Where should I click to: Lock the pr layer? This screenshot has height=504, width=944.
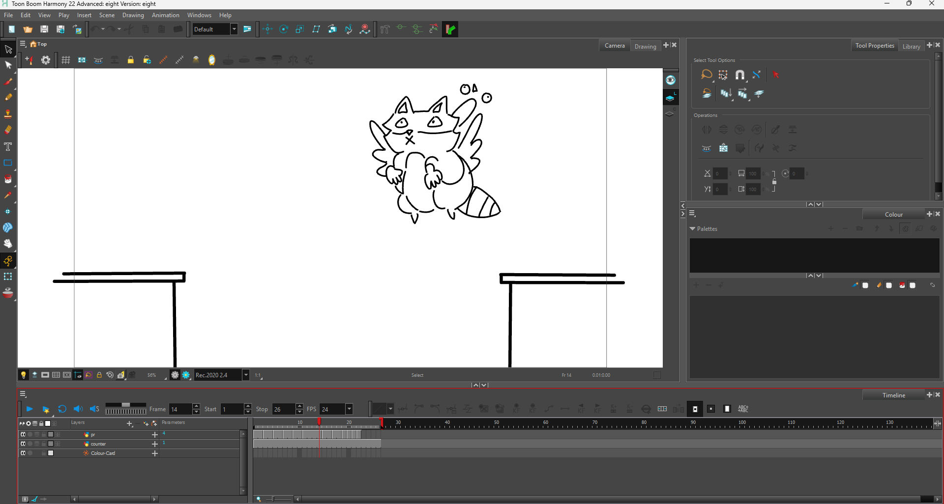(x=44, y=434)
